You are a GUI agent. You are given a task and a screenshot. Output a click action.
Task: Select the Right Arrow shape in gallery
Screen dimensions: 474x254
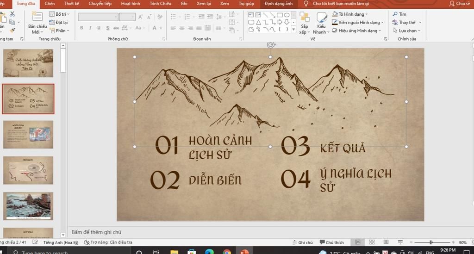(x=280, y=22)
